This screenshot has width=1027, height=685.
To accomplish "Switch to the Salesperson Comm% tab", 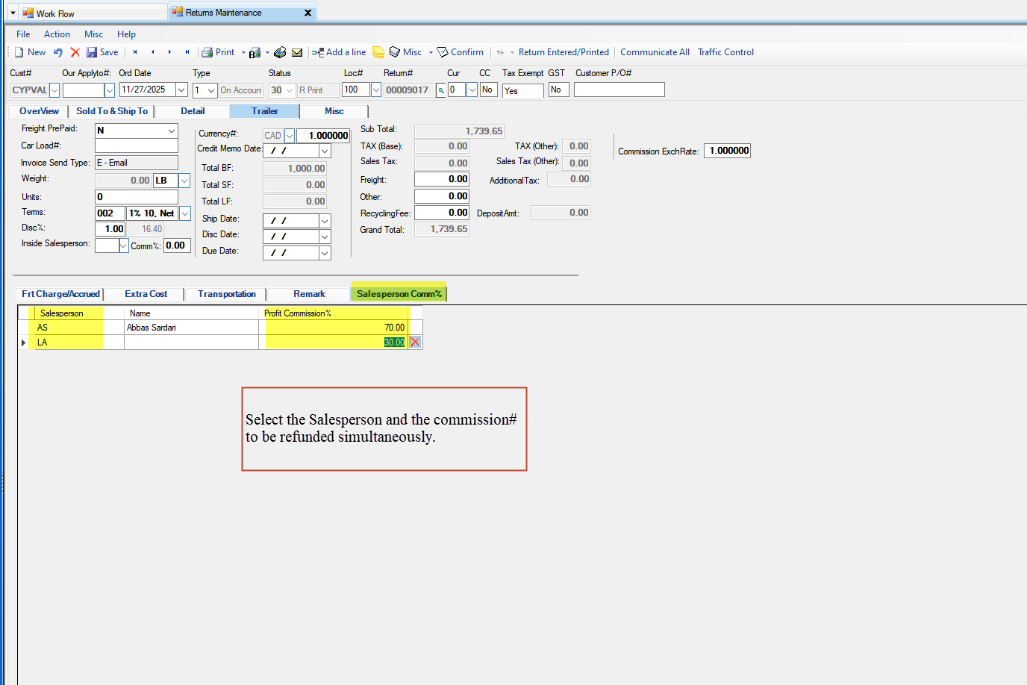I will click(x=398, y=293).
